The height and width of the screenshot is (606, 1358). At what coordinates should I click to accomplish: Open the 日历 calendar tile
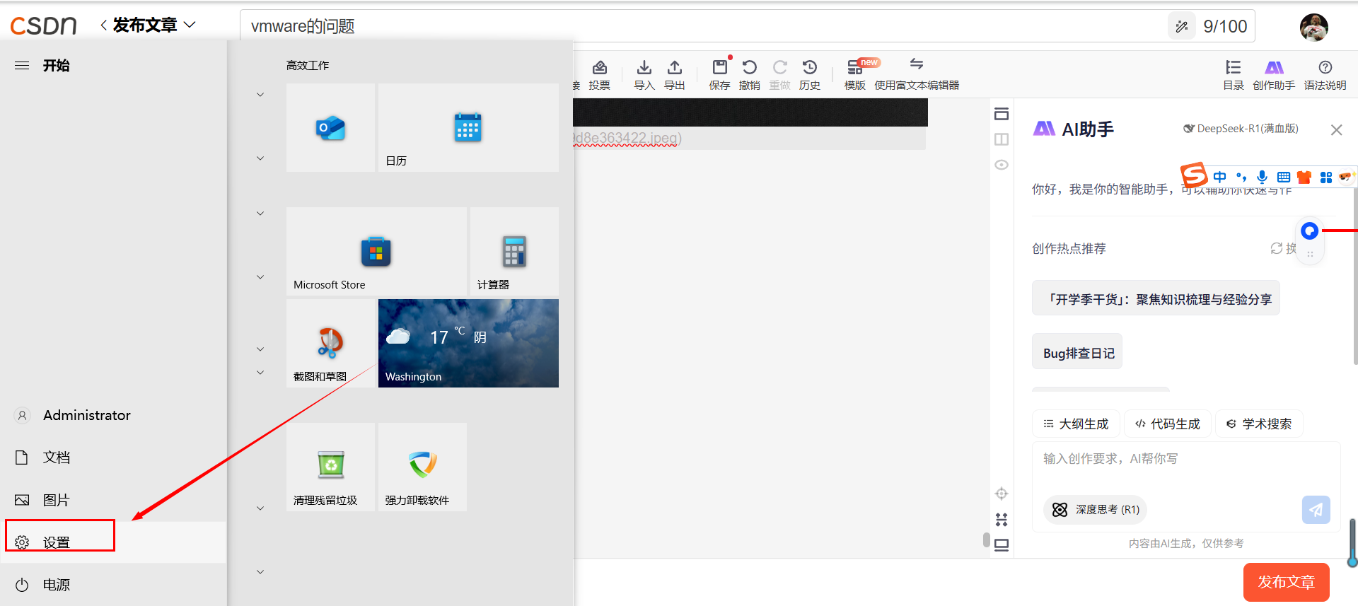tap(468, 127)
